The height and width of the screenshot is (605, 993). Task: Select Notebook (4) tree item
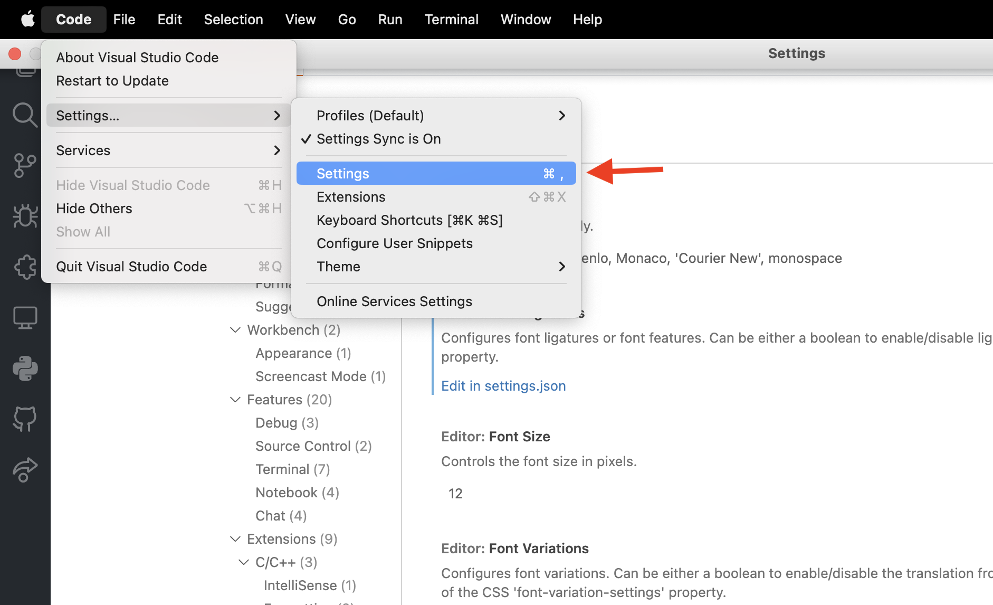tap(297, 493)
